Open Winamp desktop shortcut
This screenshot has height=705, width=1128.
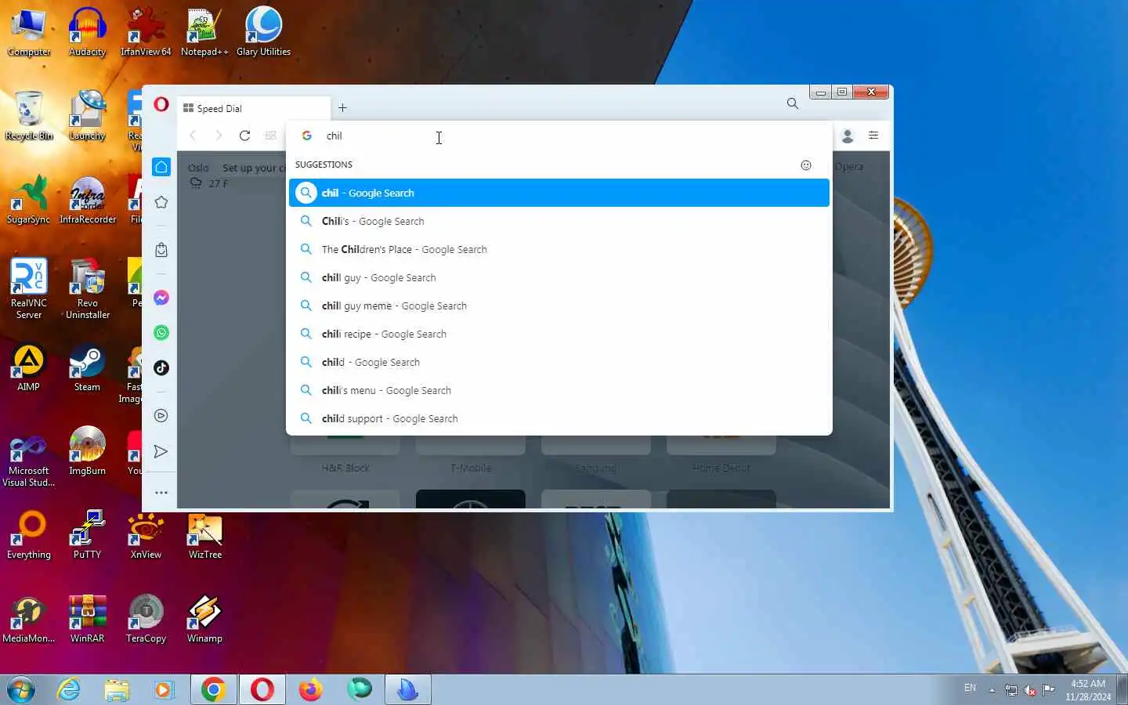click(x=204, y=619)
